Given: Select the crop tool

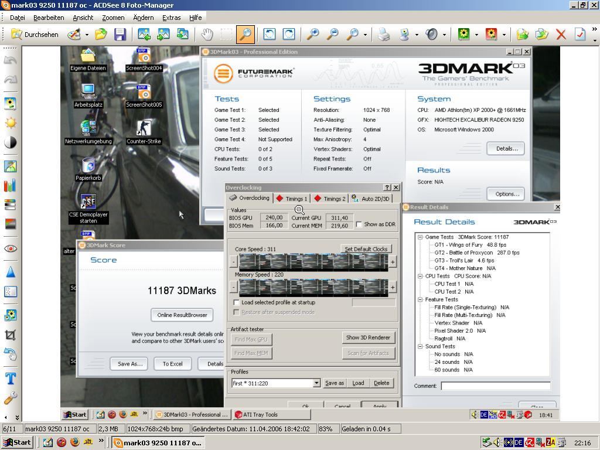Looking at the screenshot, I should 11,335.
